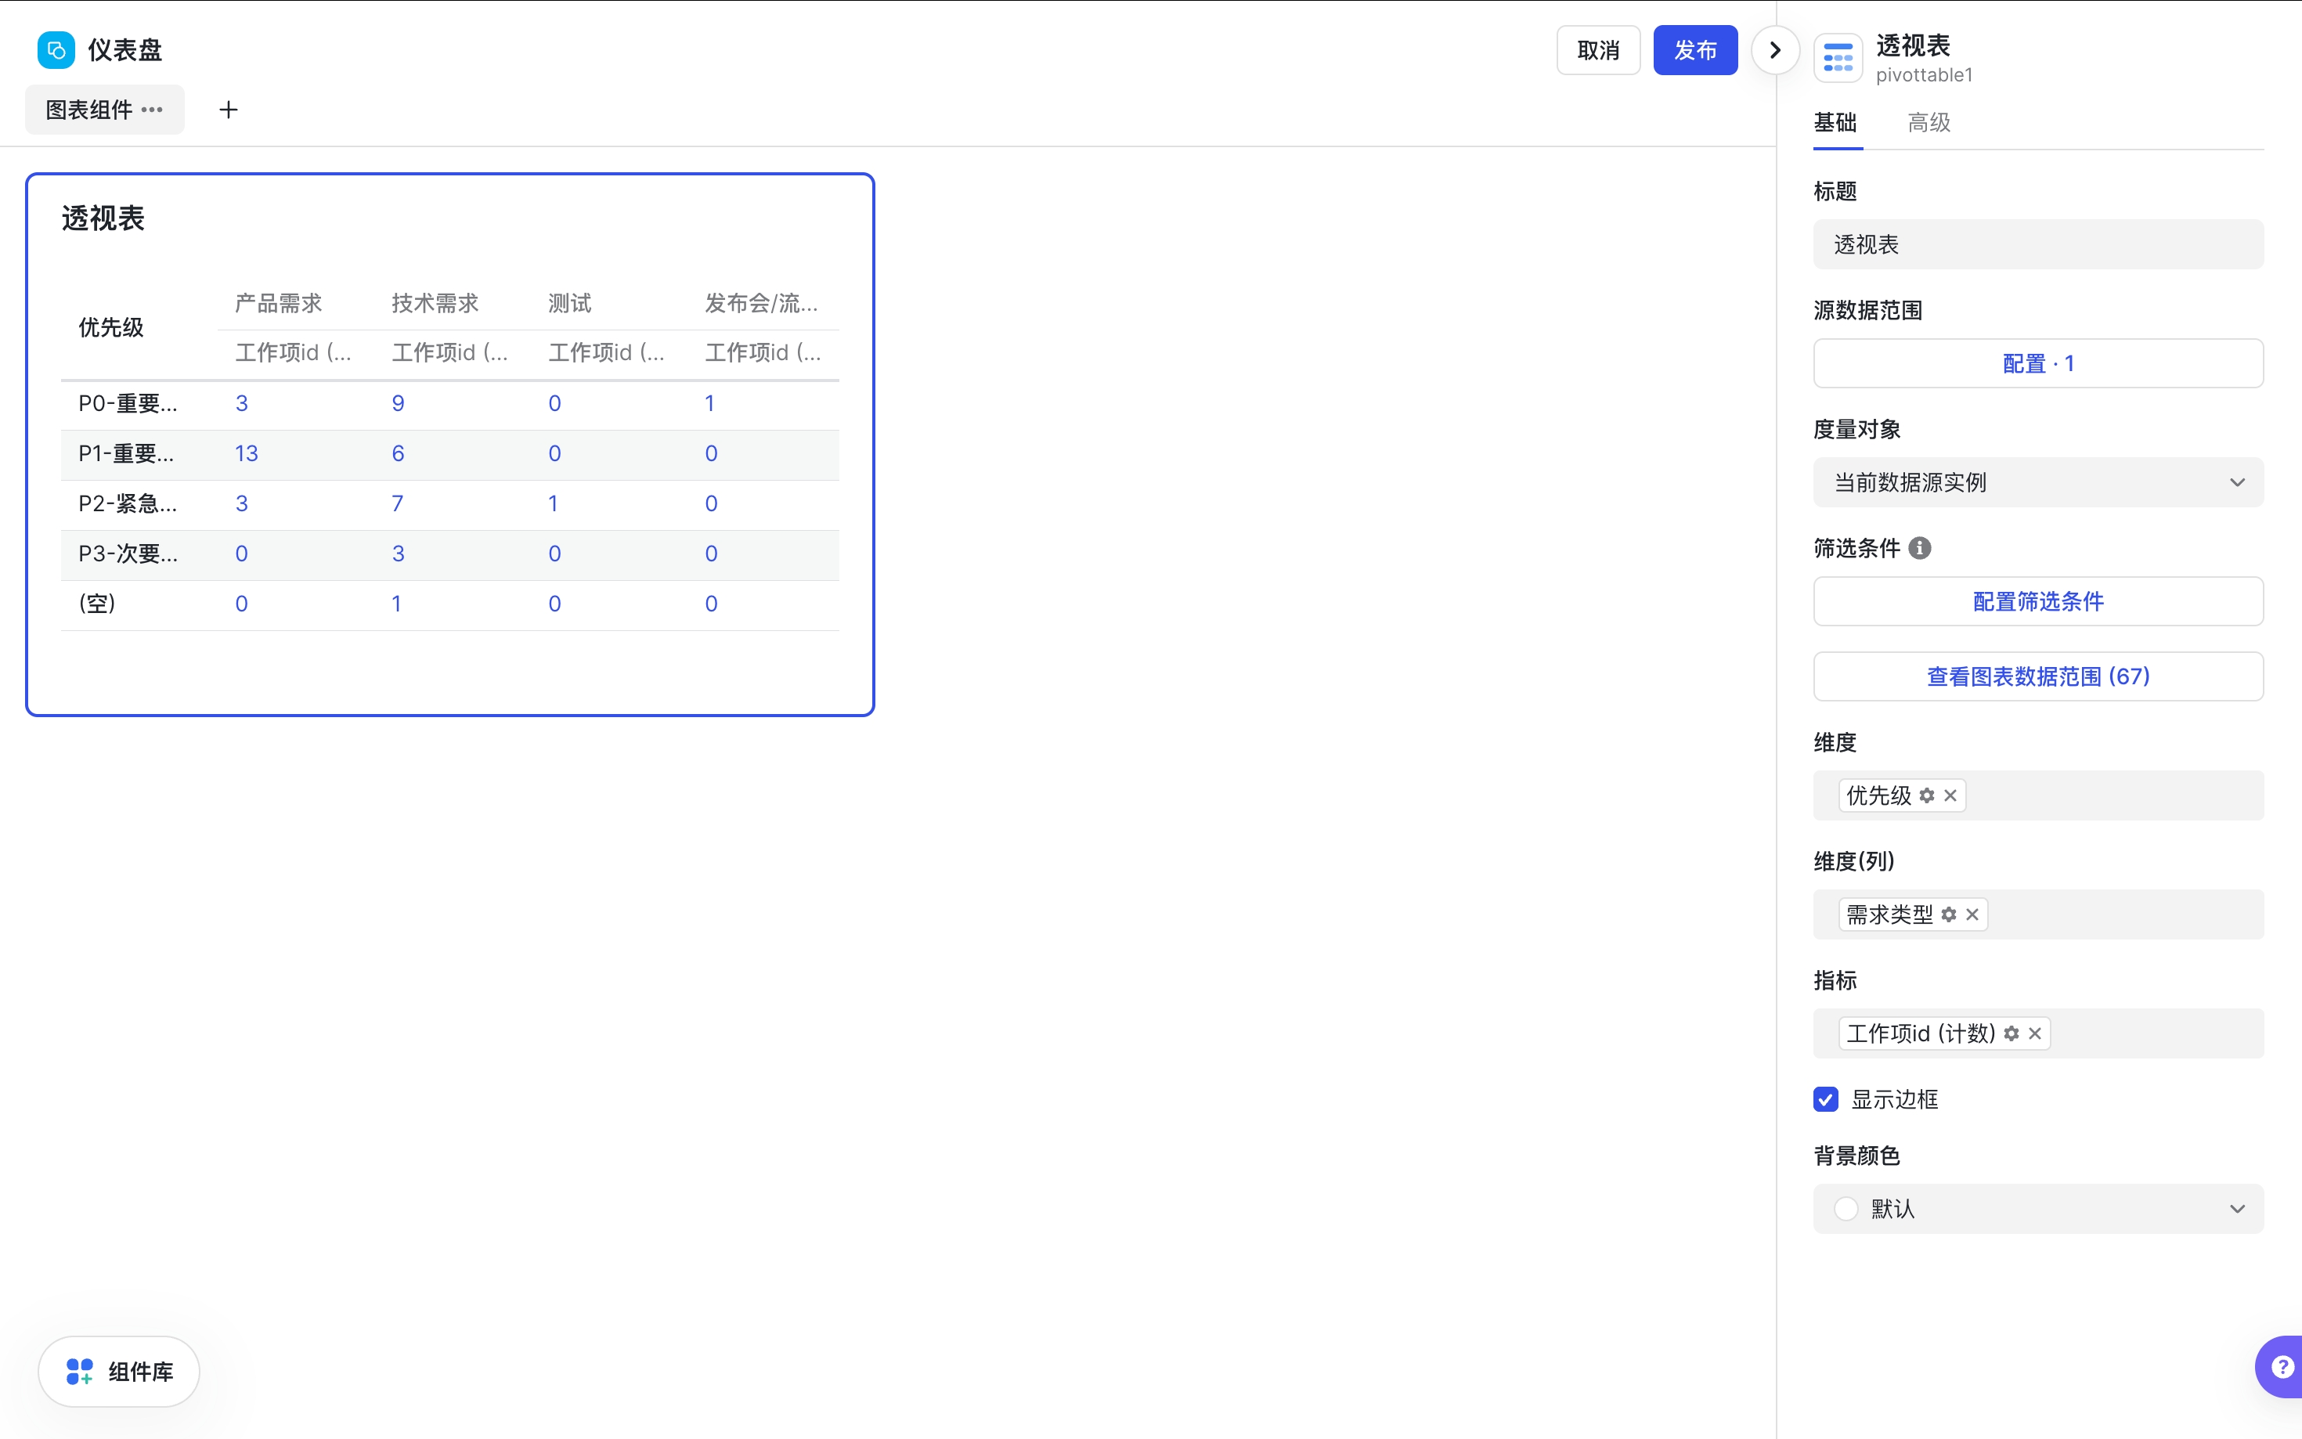Click the 仪表盘 page title
This screenshot has width=2302, height=1439.
pyautogui.click(x=124, y=49)
